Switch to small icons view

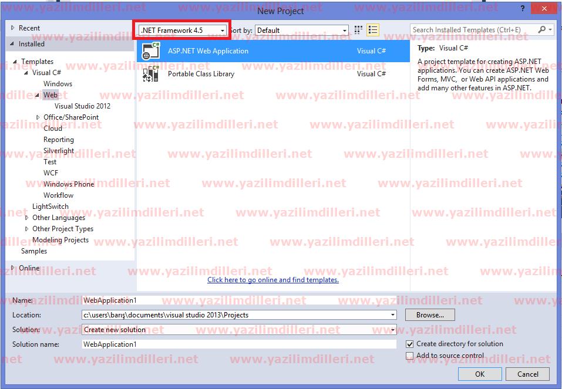[x=358, y=30]
